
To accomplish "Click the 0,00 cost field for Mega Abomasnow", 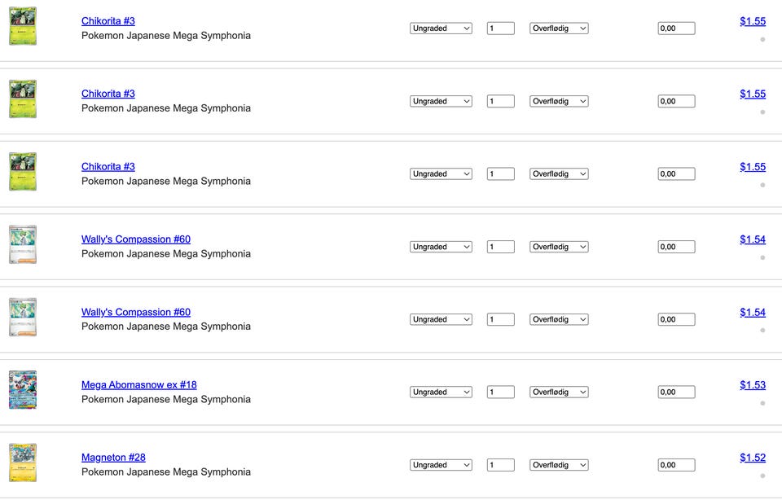I will tap(676, 393).
